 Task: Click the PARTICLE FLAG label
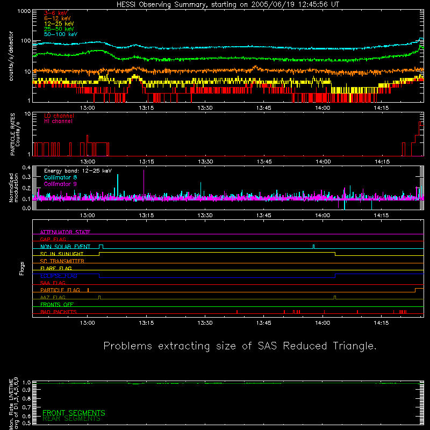(60, 290)
